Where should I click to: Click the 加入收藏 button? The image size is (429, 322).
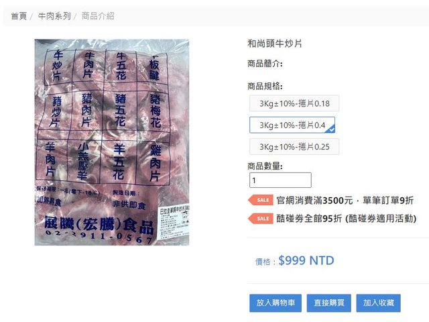coord(378,303)
